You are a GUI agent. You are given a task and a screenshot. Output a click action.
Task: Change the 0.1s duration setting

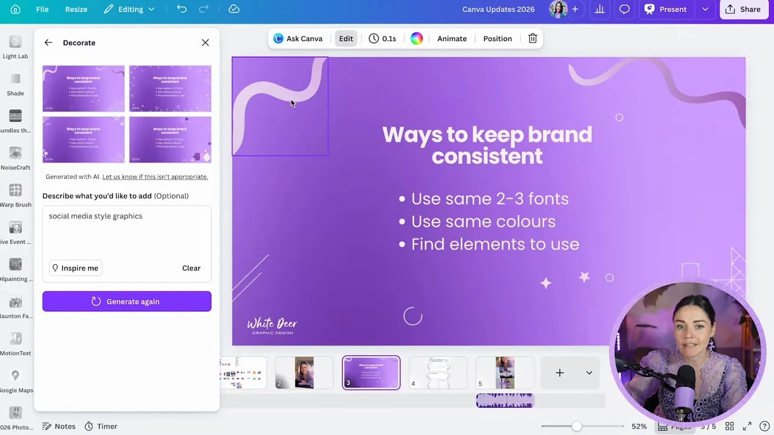tap(382, 39)
